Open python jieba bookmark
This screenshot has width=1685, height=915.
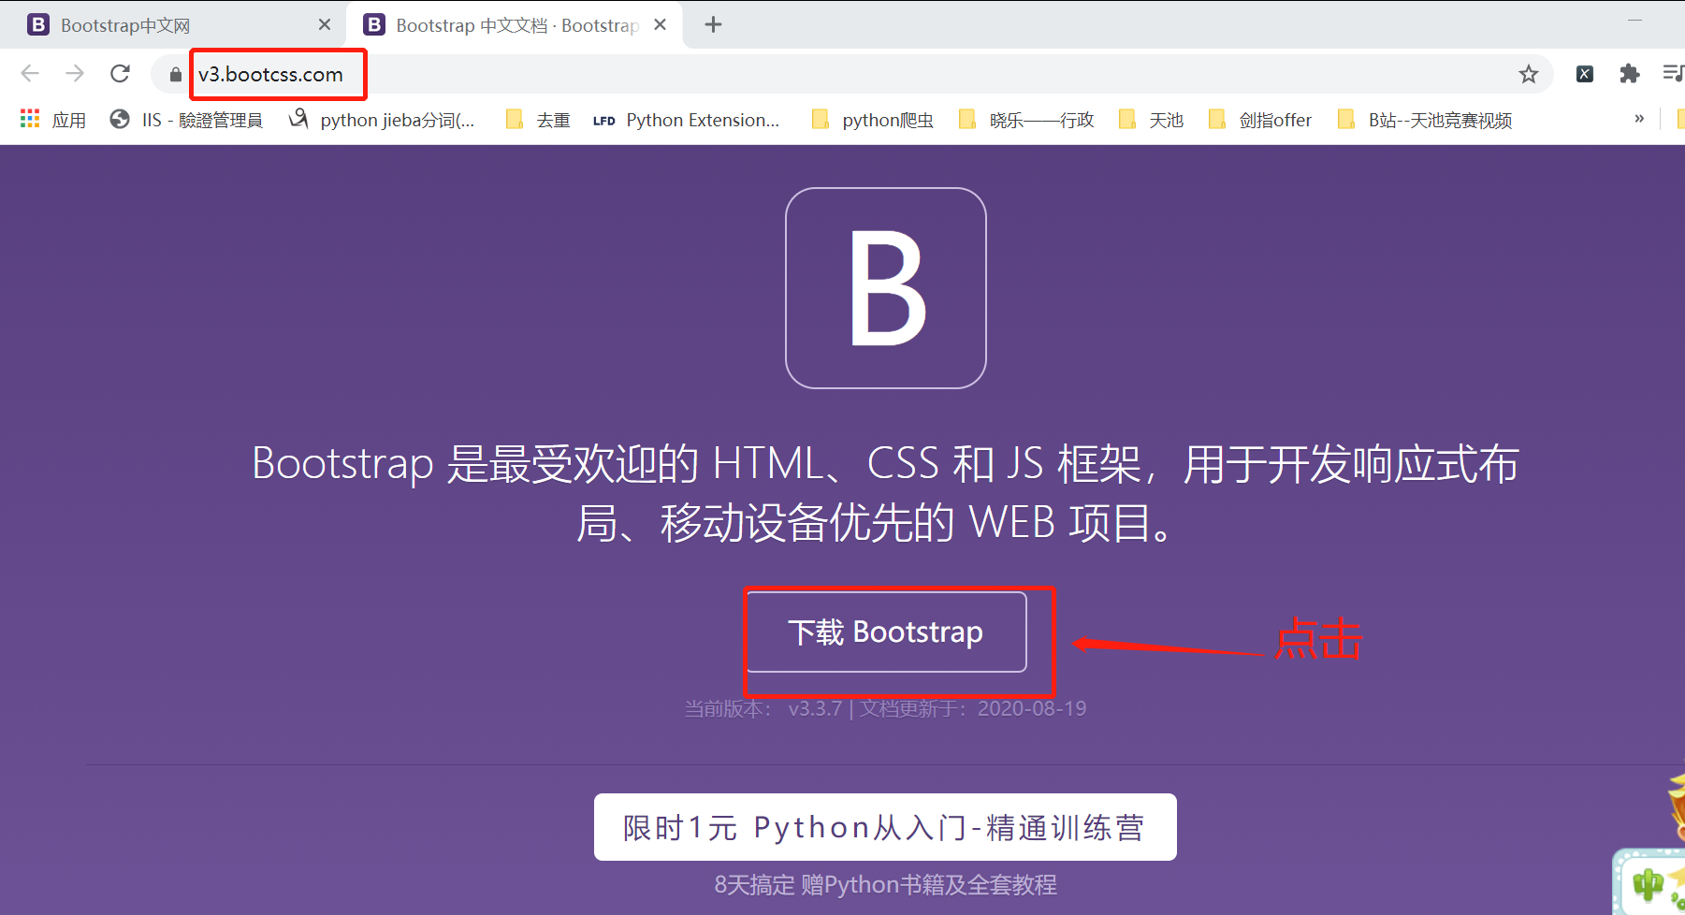pyautogui.click(x=382, y=120)
